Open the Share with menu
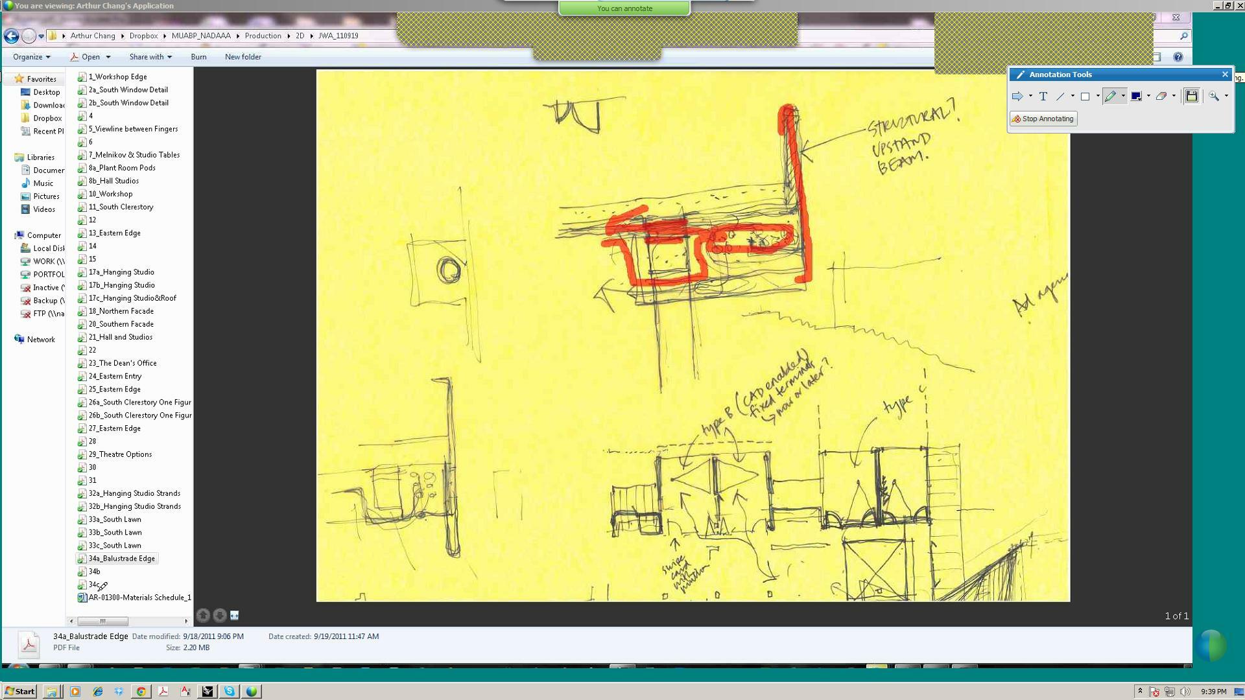 click(x=150, y=57)
